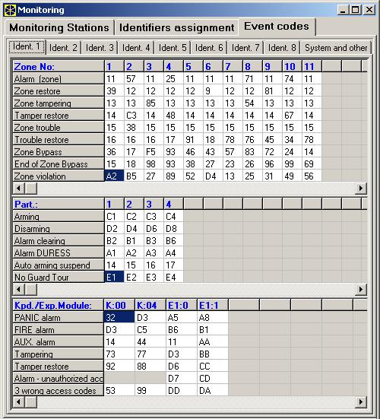Open the Ident. 2 sub-tab
This screenshot has width=380, height=419.
click(x=63, y=48)
